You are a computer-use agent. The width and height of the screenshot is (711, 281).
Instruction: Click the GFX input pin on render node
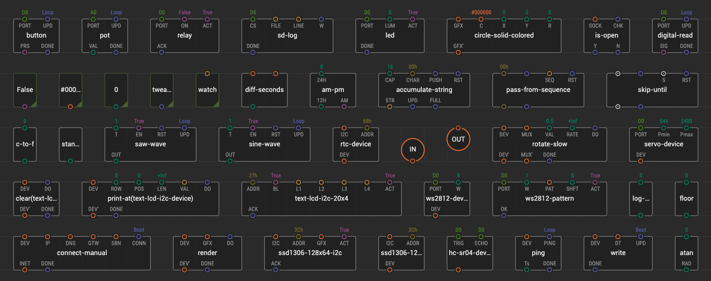[x=208, y=237]
